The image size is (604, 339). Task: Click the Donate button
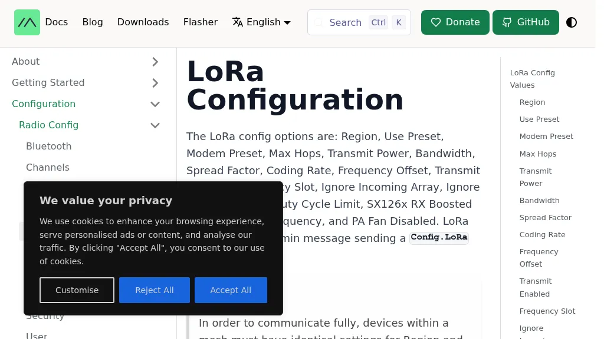pos(455,22)
